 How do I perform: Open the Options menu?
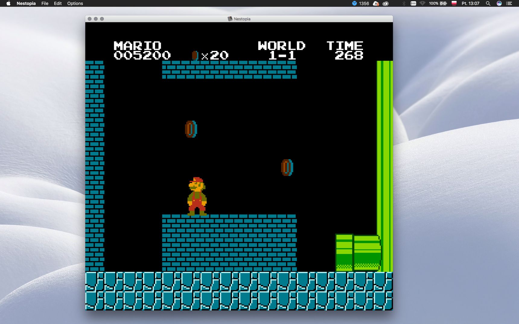pos(75,3)
